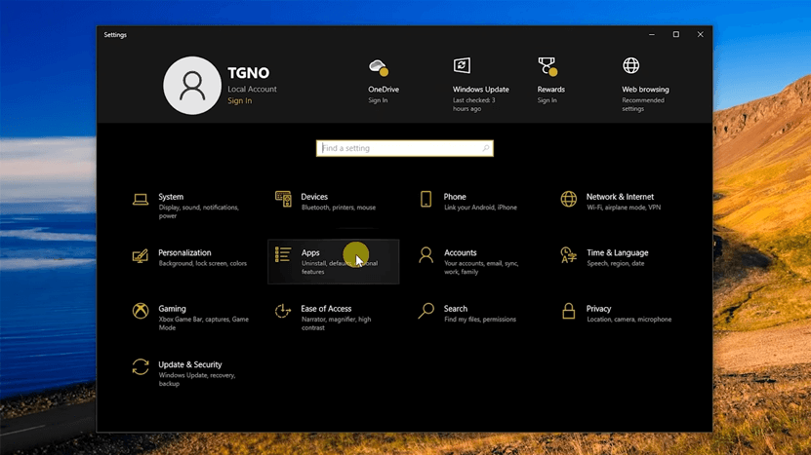
Task: Select the Rewards medal icon
Action: pos(547,66)
